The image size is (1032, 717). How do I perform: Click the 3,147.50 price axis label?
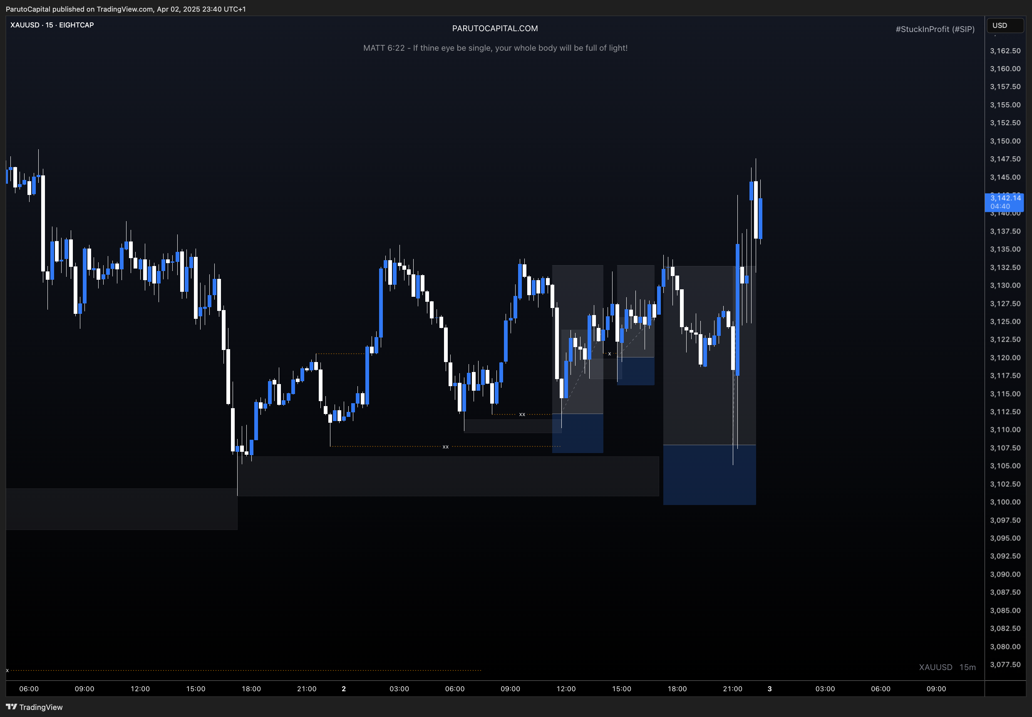tap(1005, 159)
